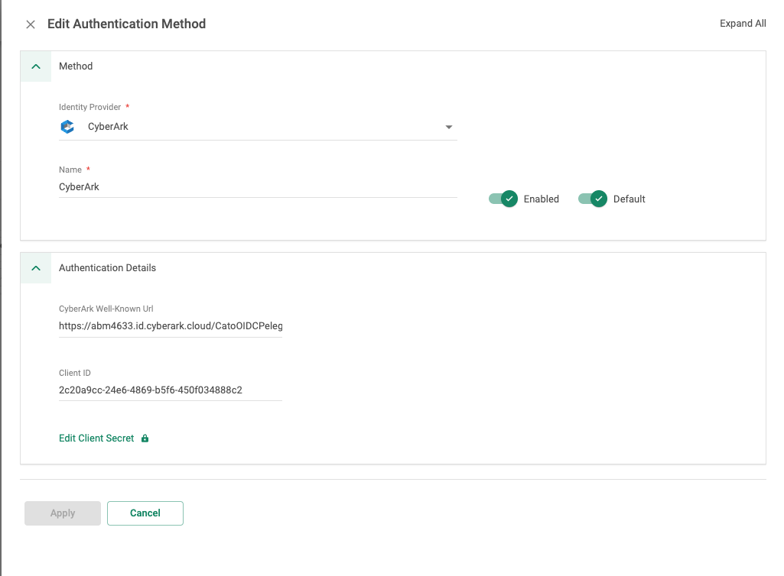The width and height of the screenshot is (784, 576).
Task: Collapse the Method section chevron
Action: coord(36,66)
